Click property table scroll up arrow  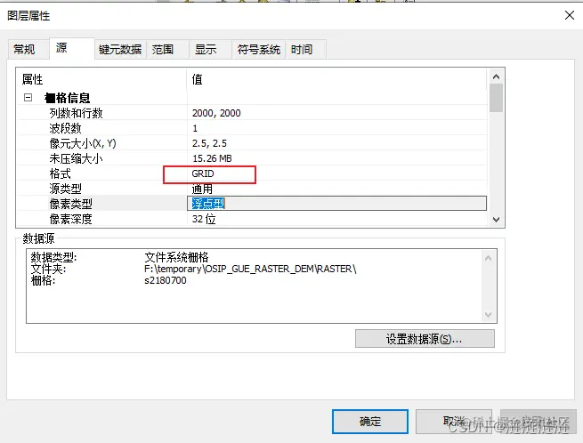point(496,77)
